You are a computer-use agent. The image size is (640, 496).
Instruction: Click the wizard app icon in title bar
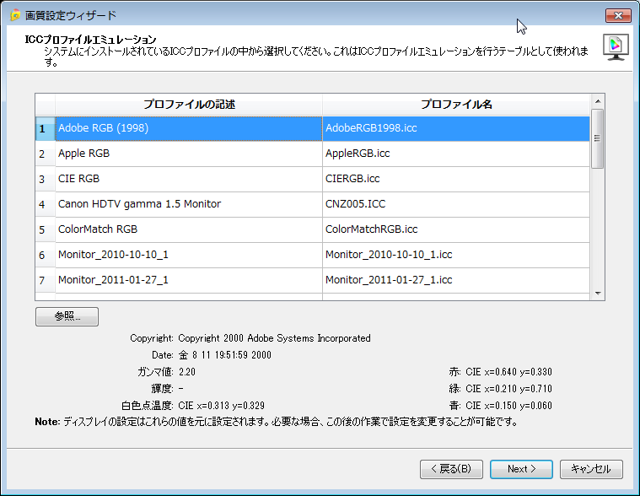point(14,15)
